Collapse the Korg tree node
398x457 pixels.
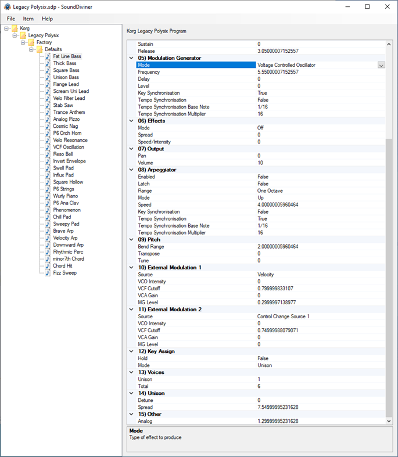(6, 28)
